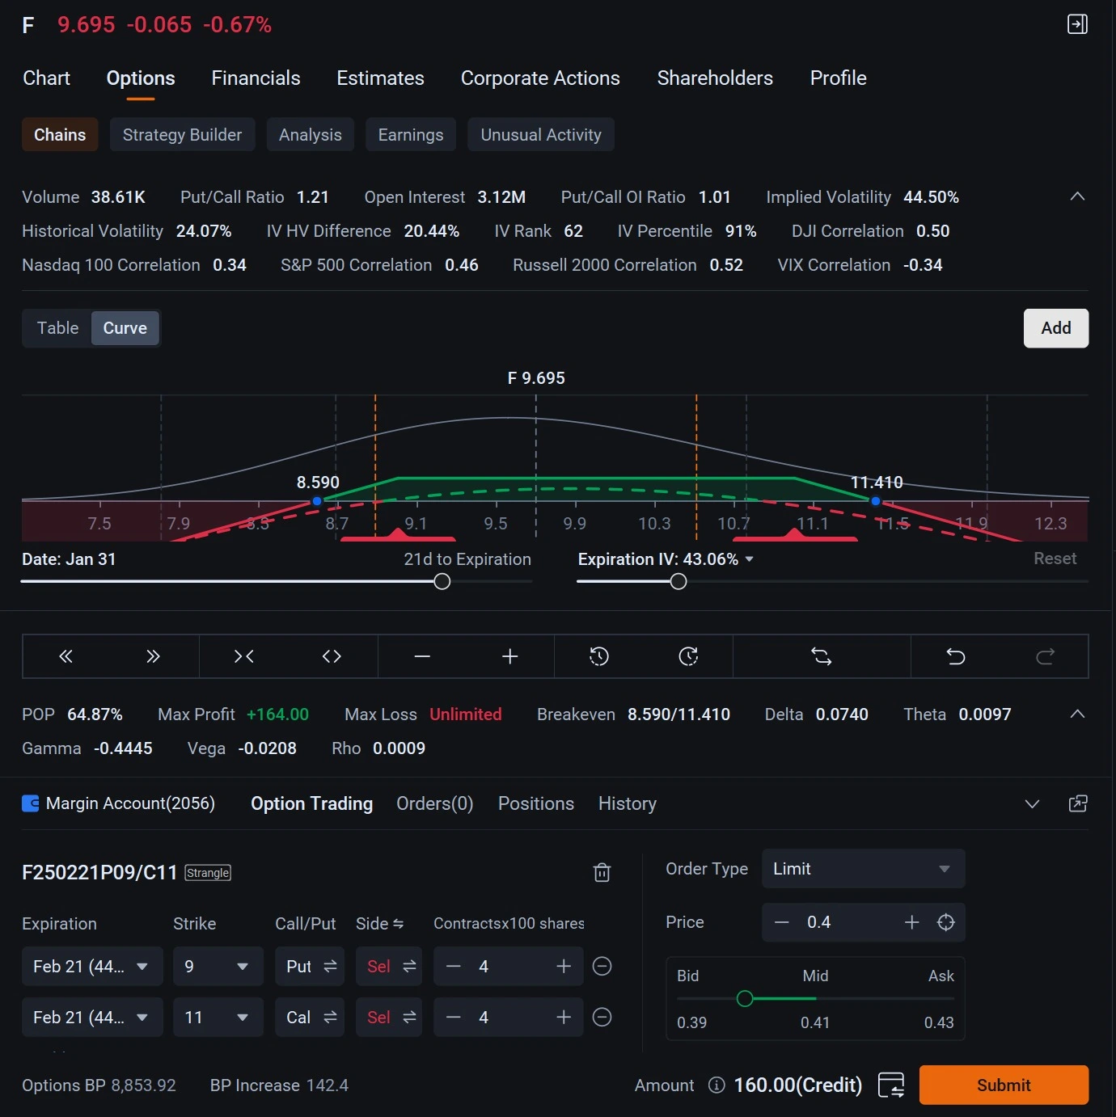
Task: Widen strike width with outward arrows icon
Action: point(332,656)
